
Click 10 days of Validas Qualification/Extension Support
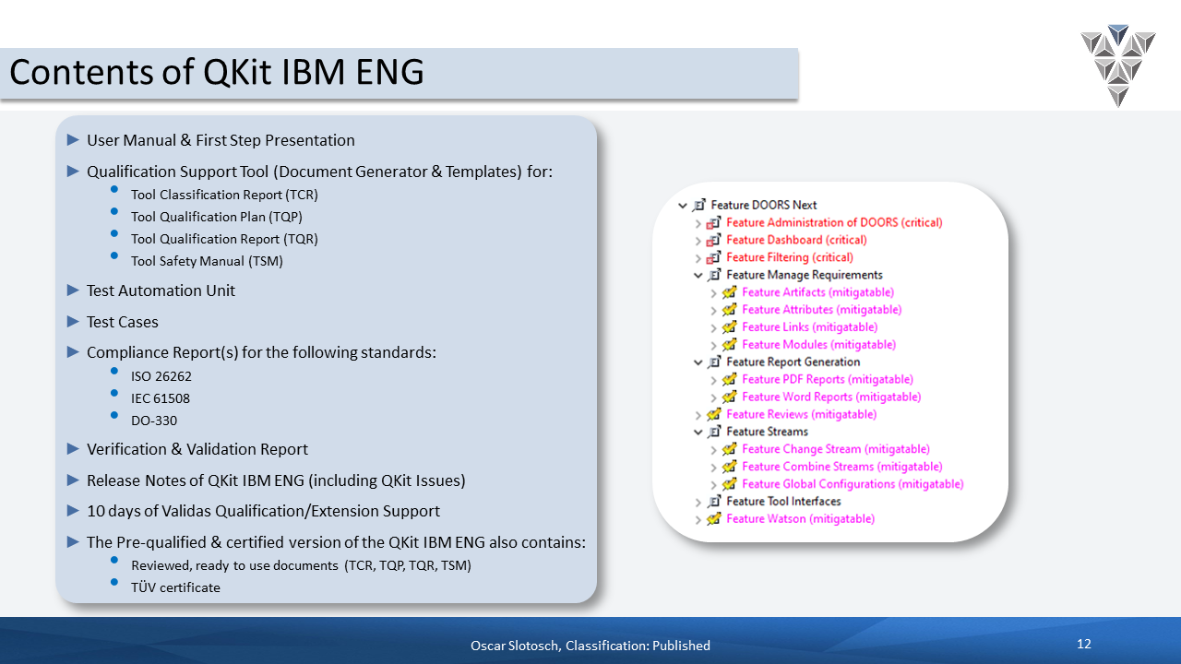coord(263,511)
